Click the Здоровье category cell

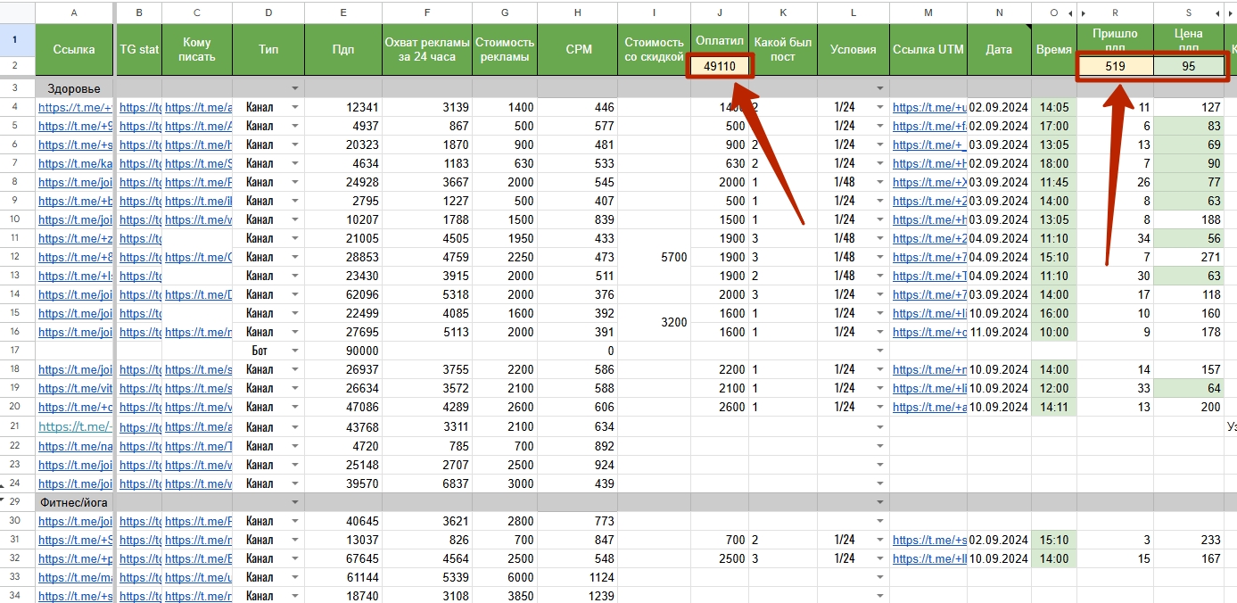75,89
